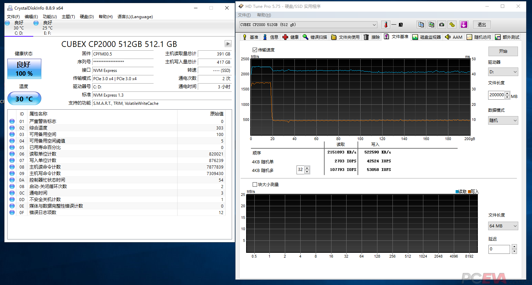Click the firmware CPFM00.5 field
The image size is (532, 285).
[x=123, y=54]
